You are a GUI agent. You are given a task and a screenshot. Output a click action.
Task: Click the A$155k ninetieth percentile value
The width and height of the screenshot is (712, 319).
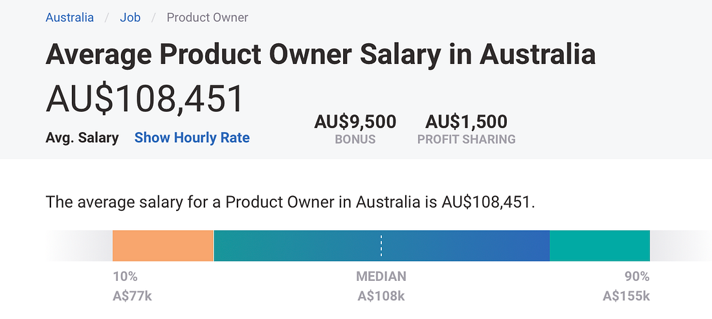[x=626, y=296]
